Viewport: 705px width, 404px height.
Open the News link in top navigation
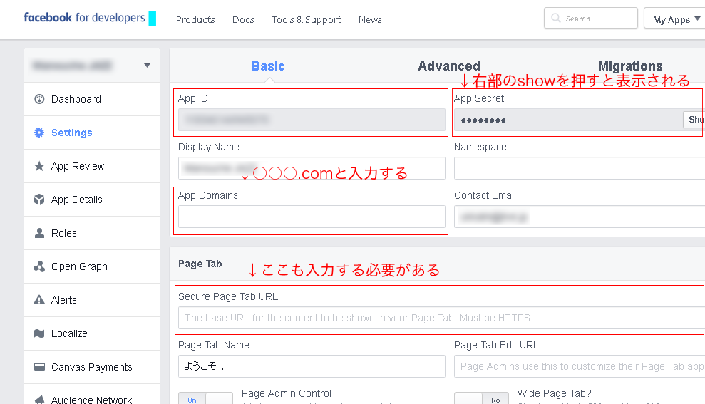370,19
